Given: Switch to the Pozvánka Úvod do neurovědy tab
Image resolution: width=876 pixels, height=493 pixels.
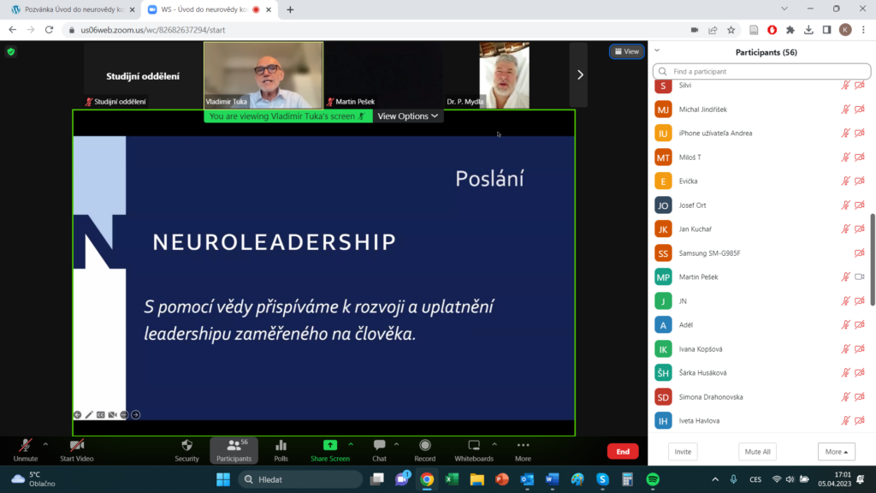Looking at the screenshot, I should 74,9.
